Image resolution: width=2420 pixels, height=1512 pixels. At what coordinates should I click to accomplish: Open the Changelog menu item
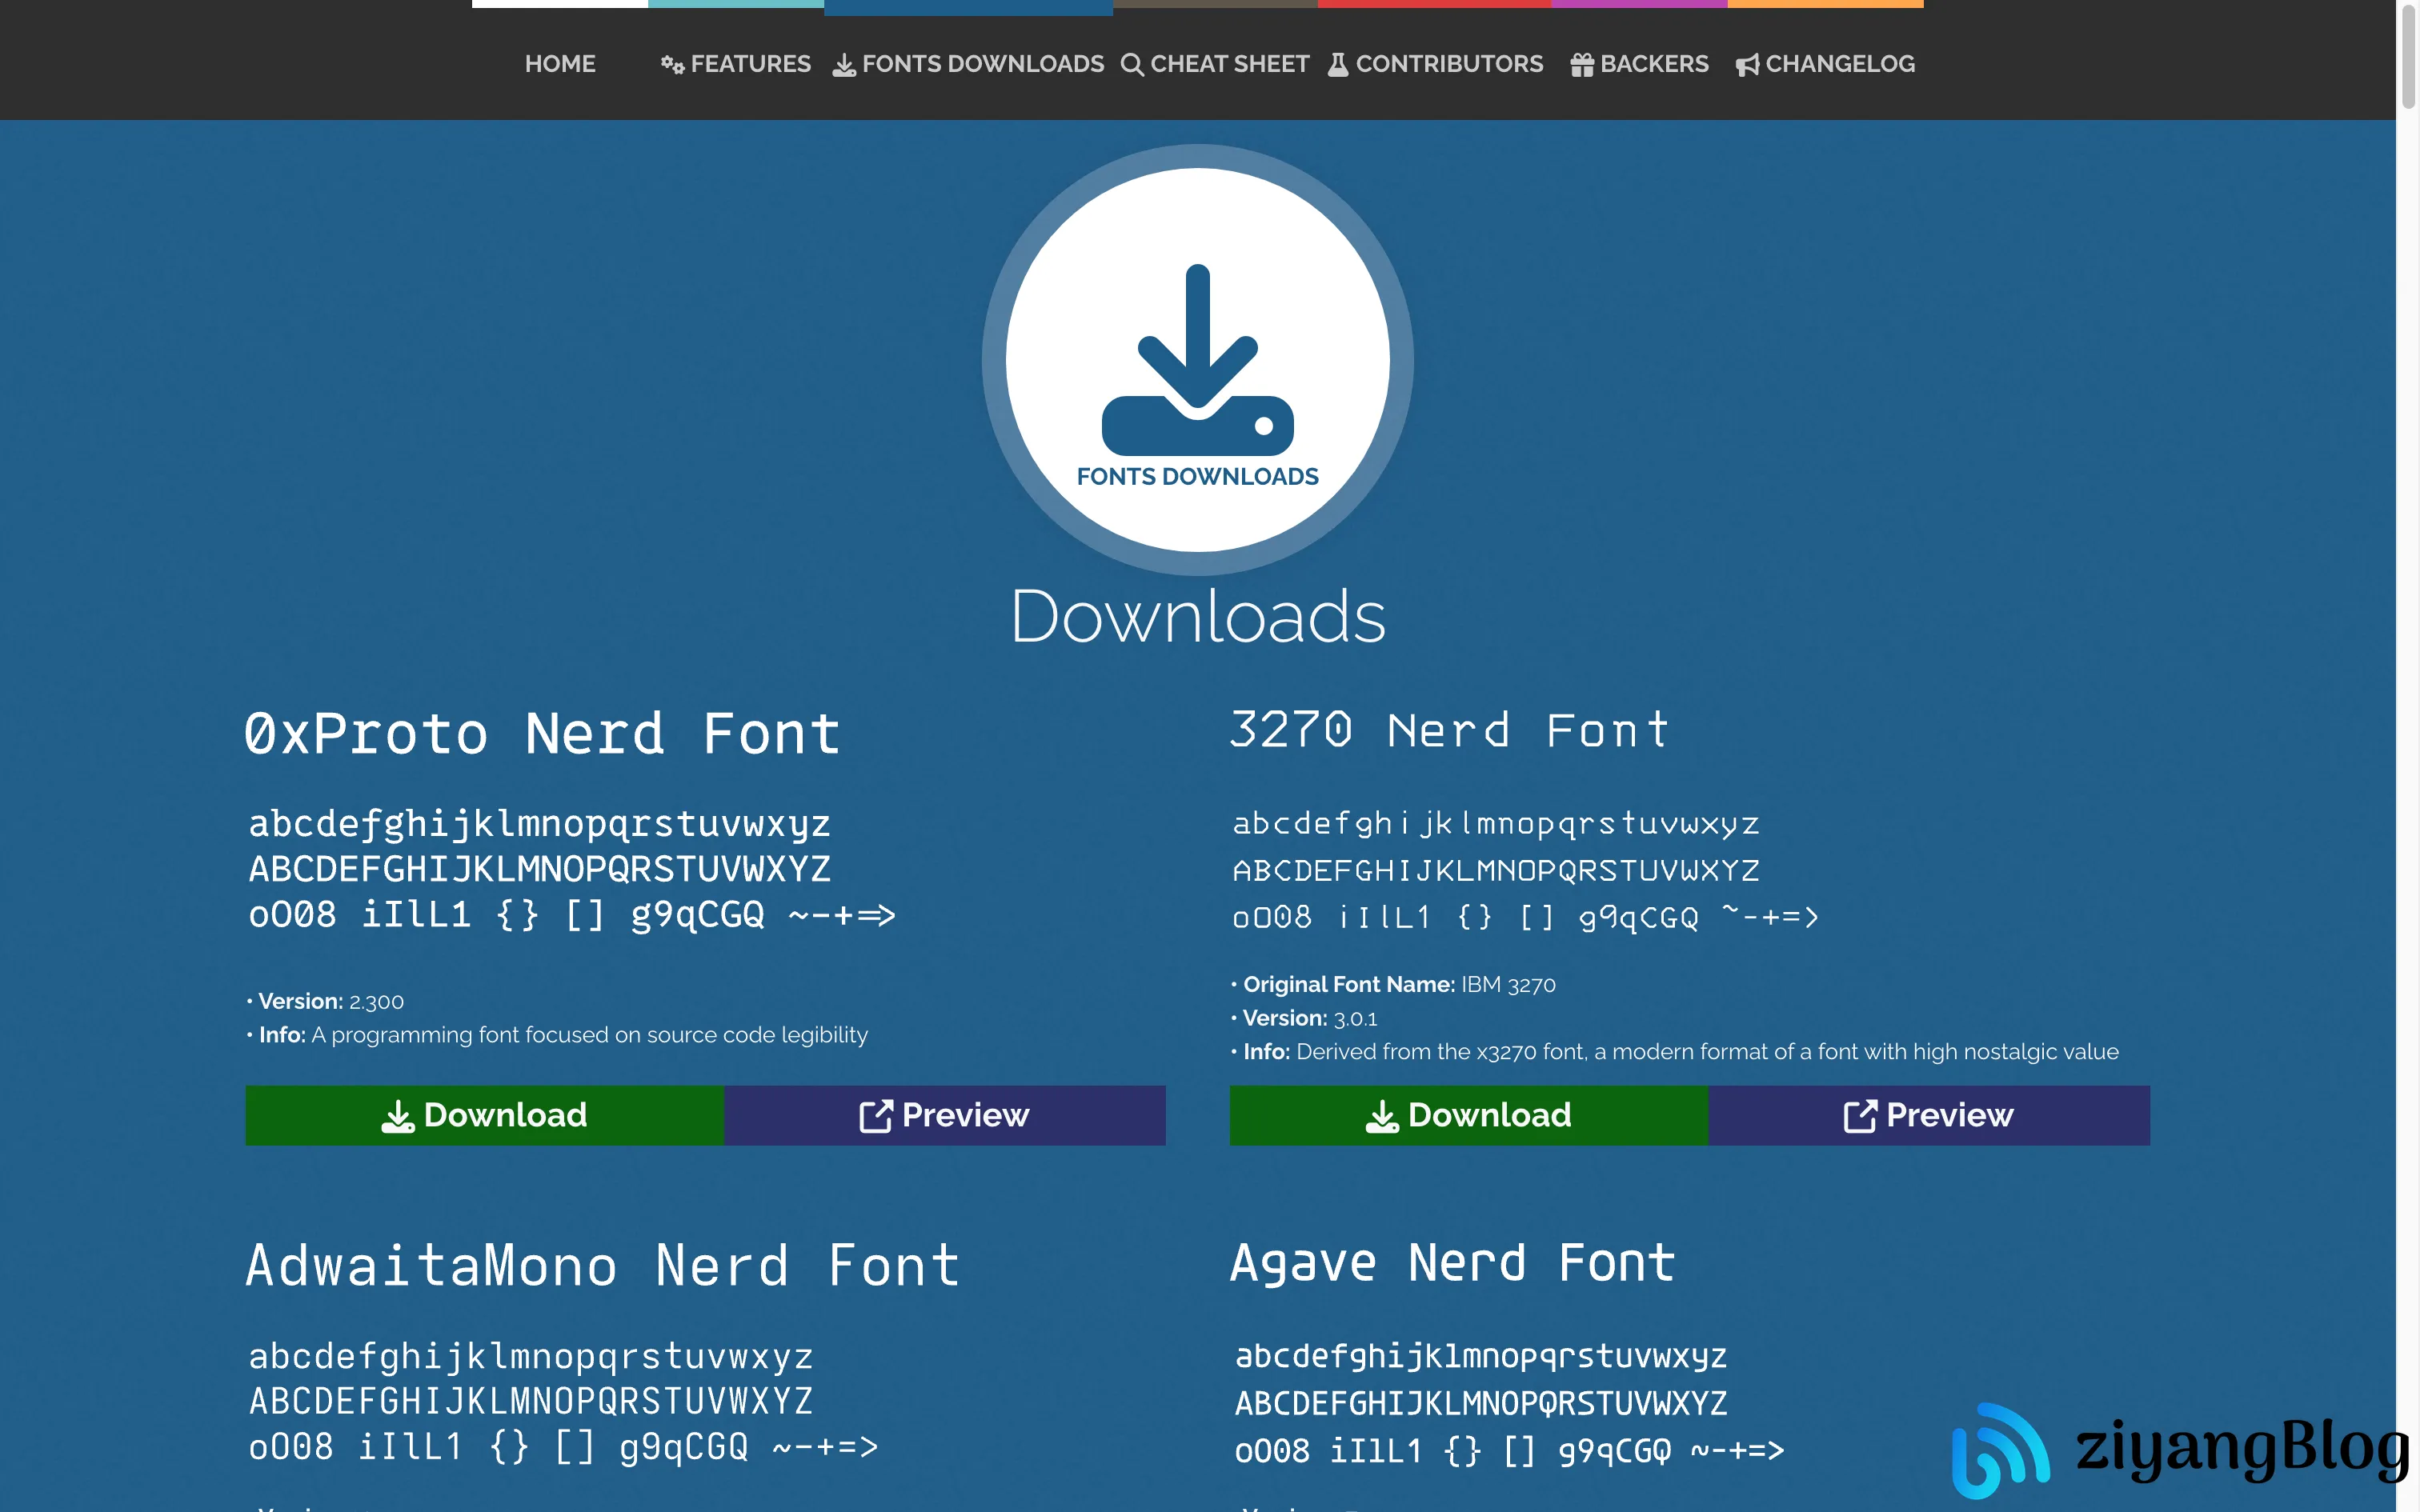pos(1839,64)
